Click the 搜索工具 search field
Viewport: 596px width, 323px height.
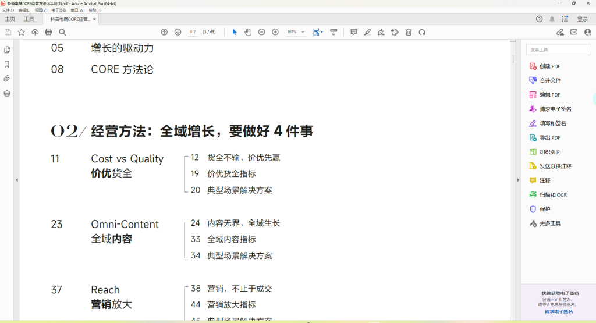558,50
